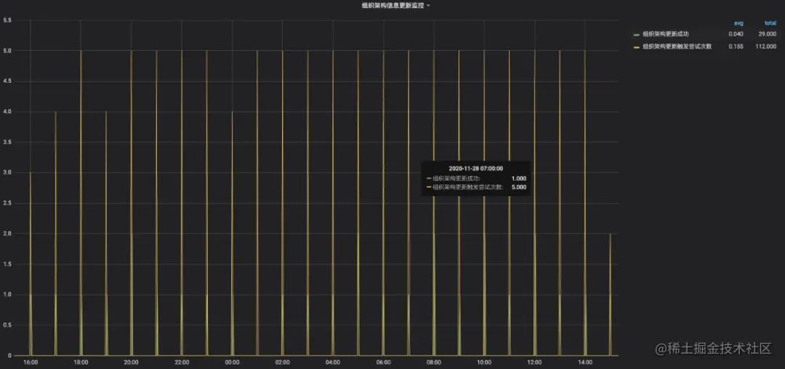Click the 2.0 y-axis label
Viewport: 785px width, 369px height.
pyautogui.click(x=7, y=234)
